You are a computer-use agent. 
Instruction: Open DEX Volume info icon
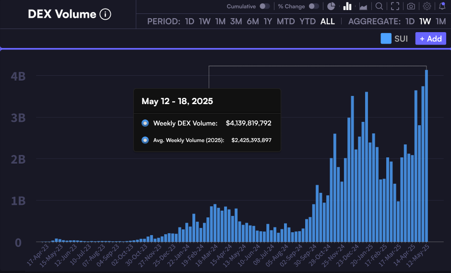(105, 14)
